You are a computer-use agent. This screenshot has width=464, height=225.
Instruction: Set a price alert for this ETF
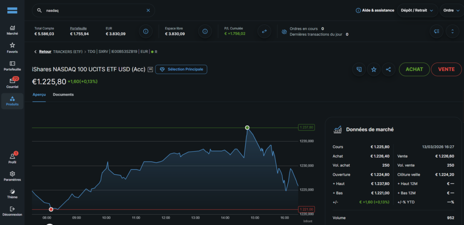coord(359,69)
